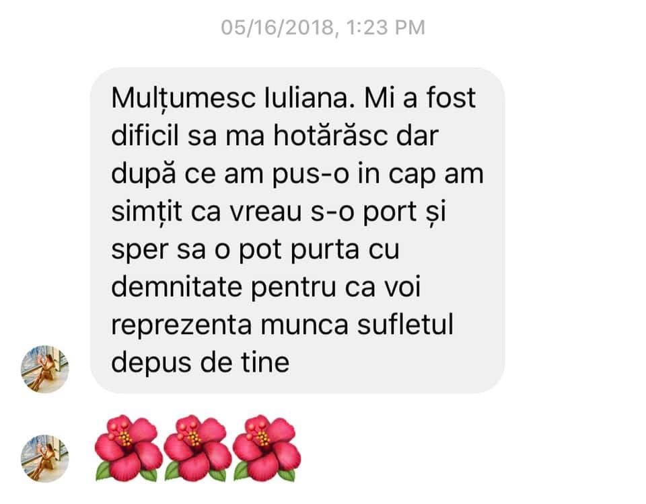This screenshot has width=646, height=504.
Task: Click the word "pentru" in the message
Action: point(293,288)
